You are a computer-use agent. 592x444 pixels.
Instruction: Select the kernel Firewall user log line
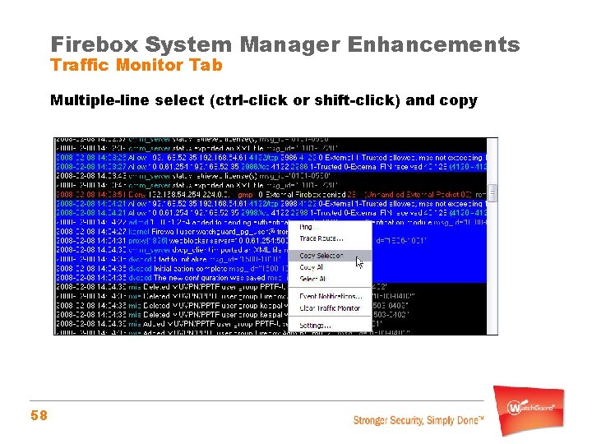tap(172, 232)
